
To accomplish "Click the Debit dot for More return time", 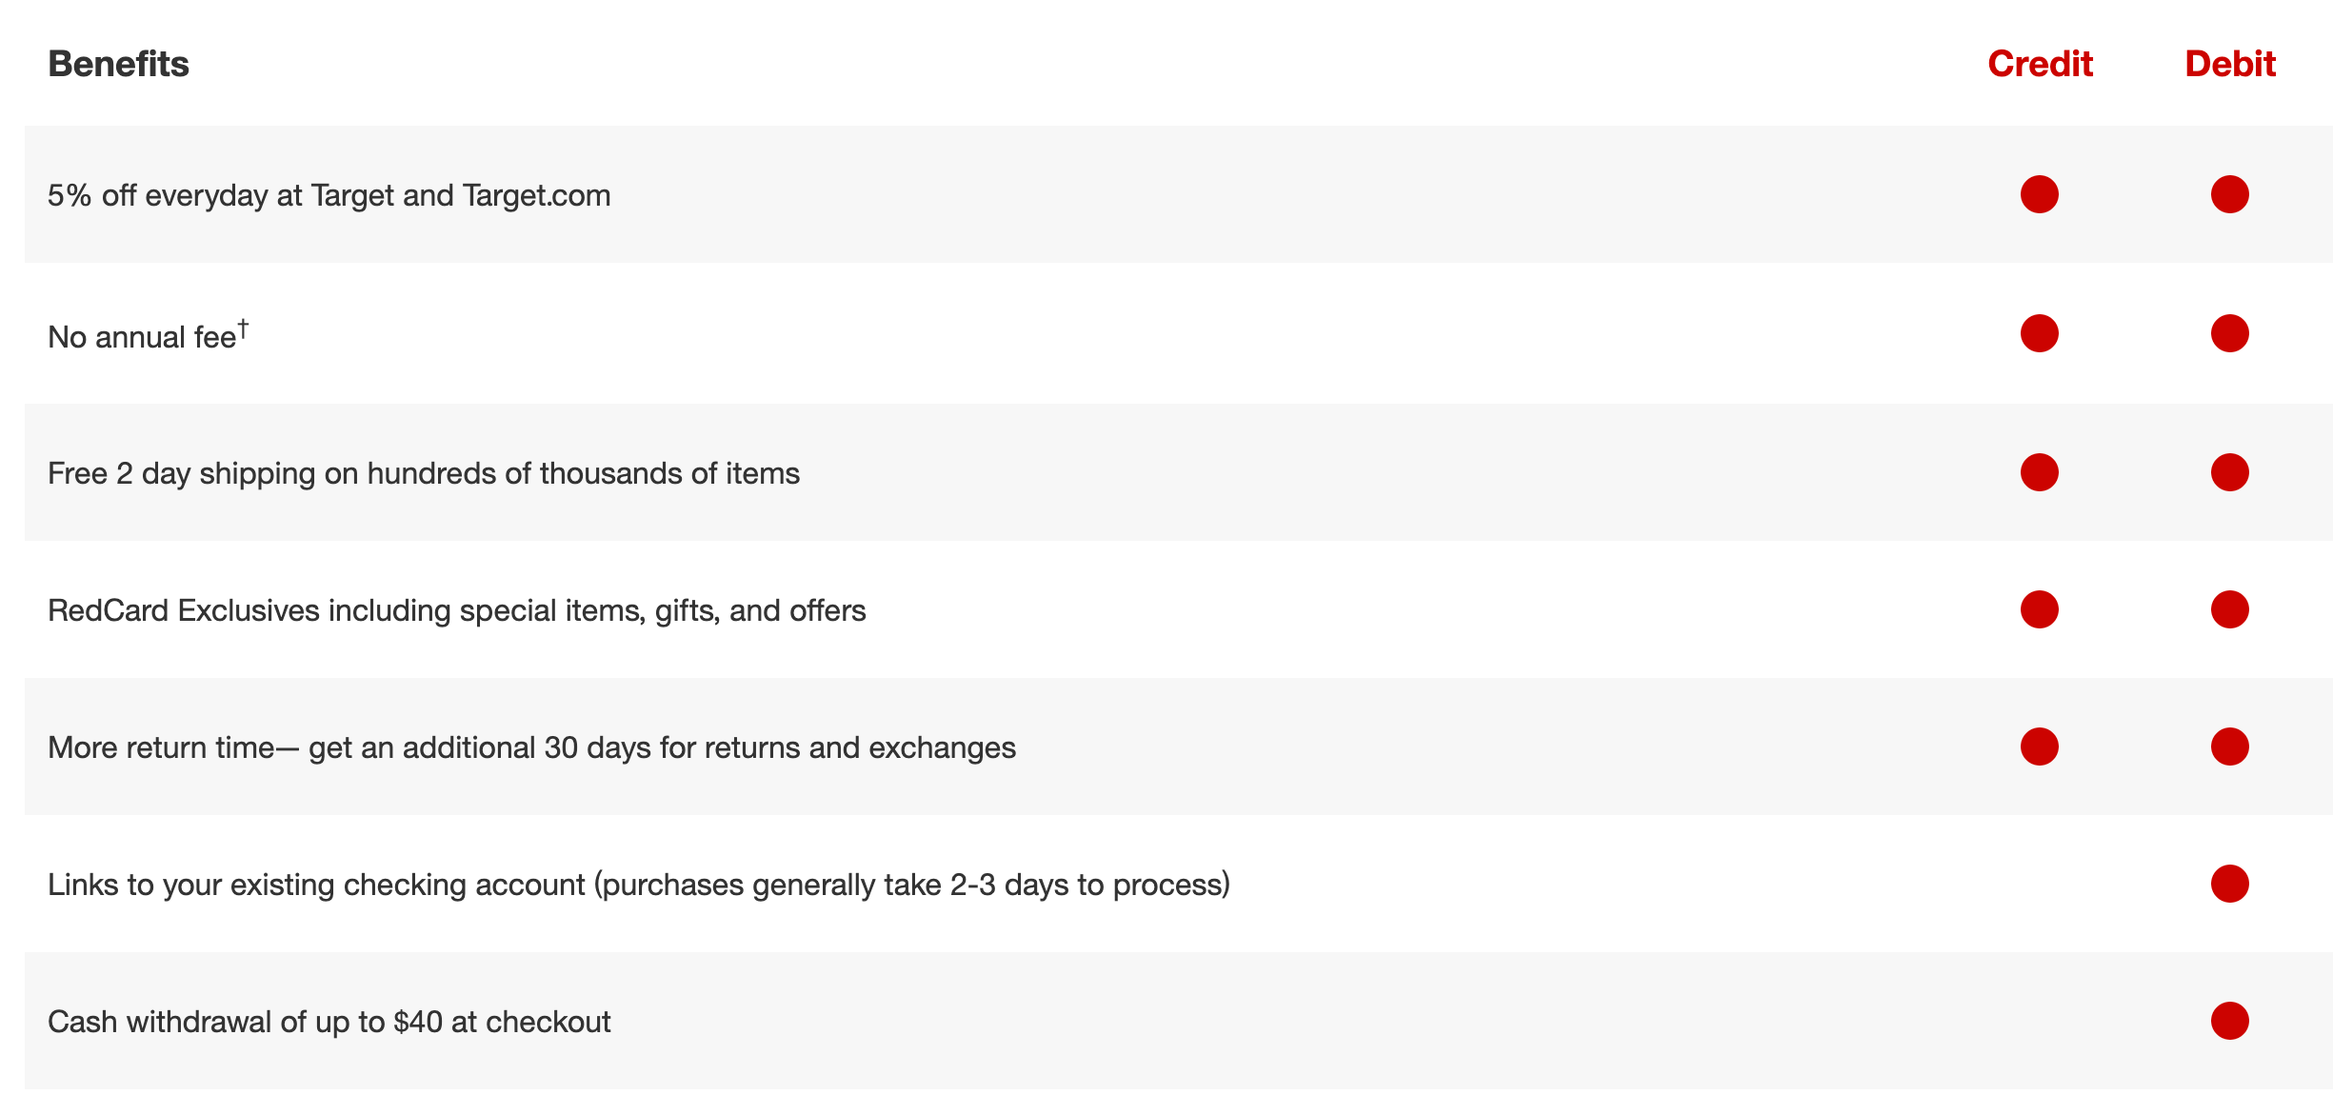I will click(x=2229, y=747).
